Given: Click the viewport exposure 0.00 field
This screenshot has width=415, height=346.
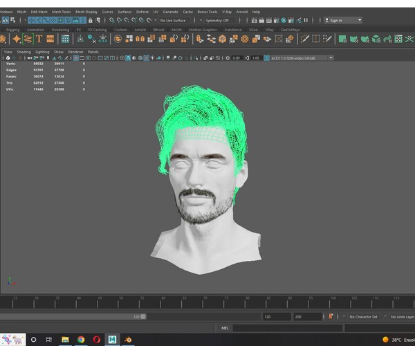Looking at the screenshot, I should click(x=236, y=58).
